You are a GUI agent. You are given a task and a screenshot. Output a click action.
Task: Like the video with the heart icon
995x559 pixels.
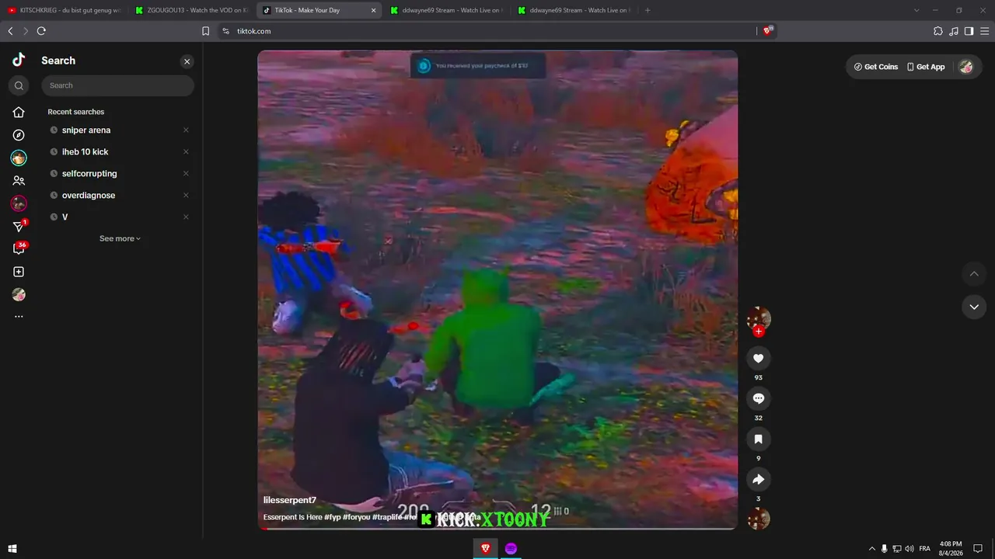pos(759,358)
